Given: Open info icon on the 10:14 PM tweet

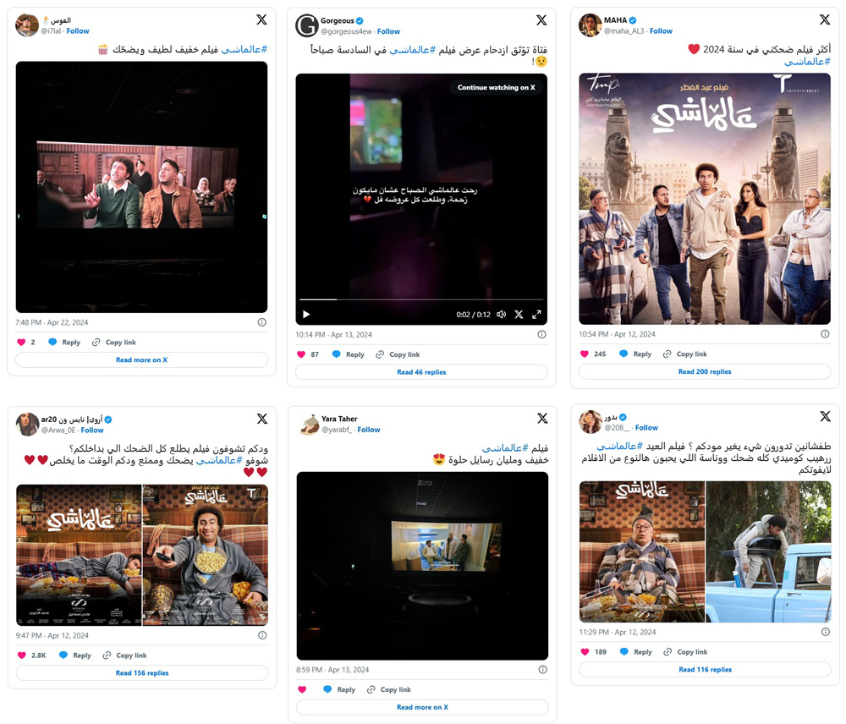Looking at the screenshot, I should (541, 334).
